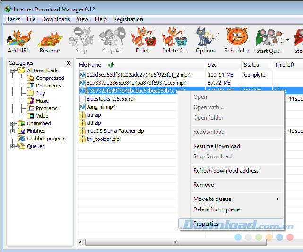This screenshot has width=303, height=252.
Task: Expand the Unfinished tree node
Action: [13, 124]
